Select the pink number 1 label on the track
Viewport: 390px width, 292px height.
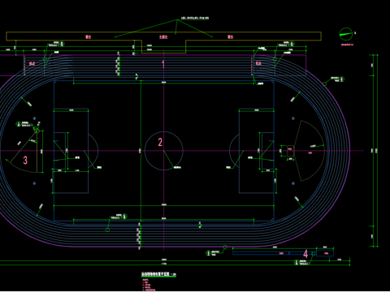[163, 64]
